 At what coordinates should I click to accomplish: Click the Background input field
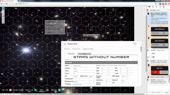(84, 82)
